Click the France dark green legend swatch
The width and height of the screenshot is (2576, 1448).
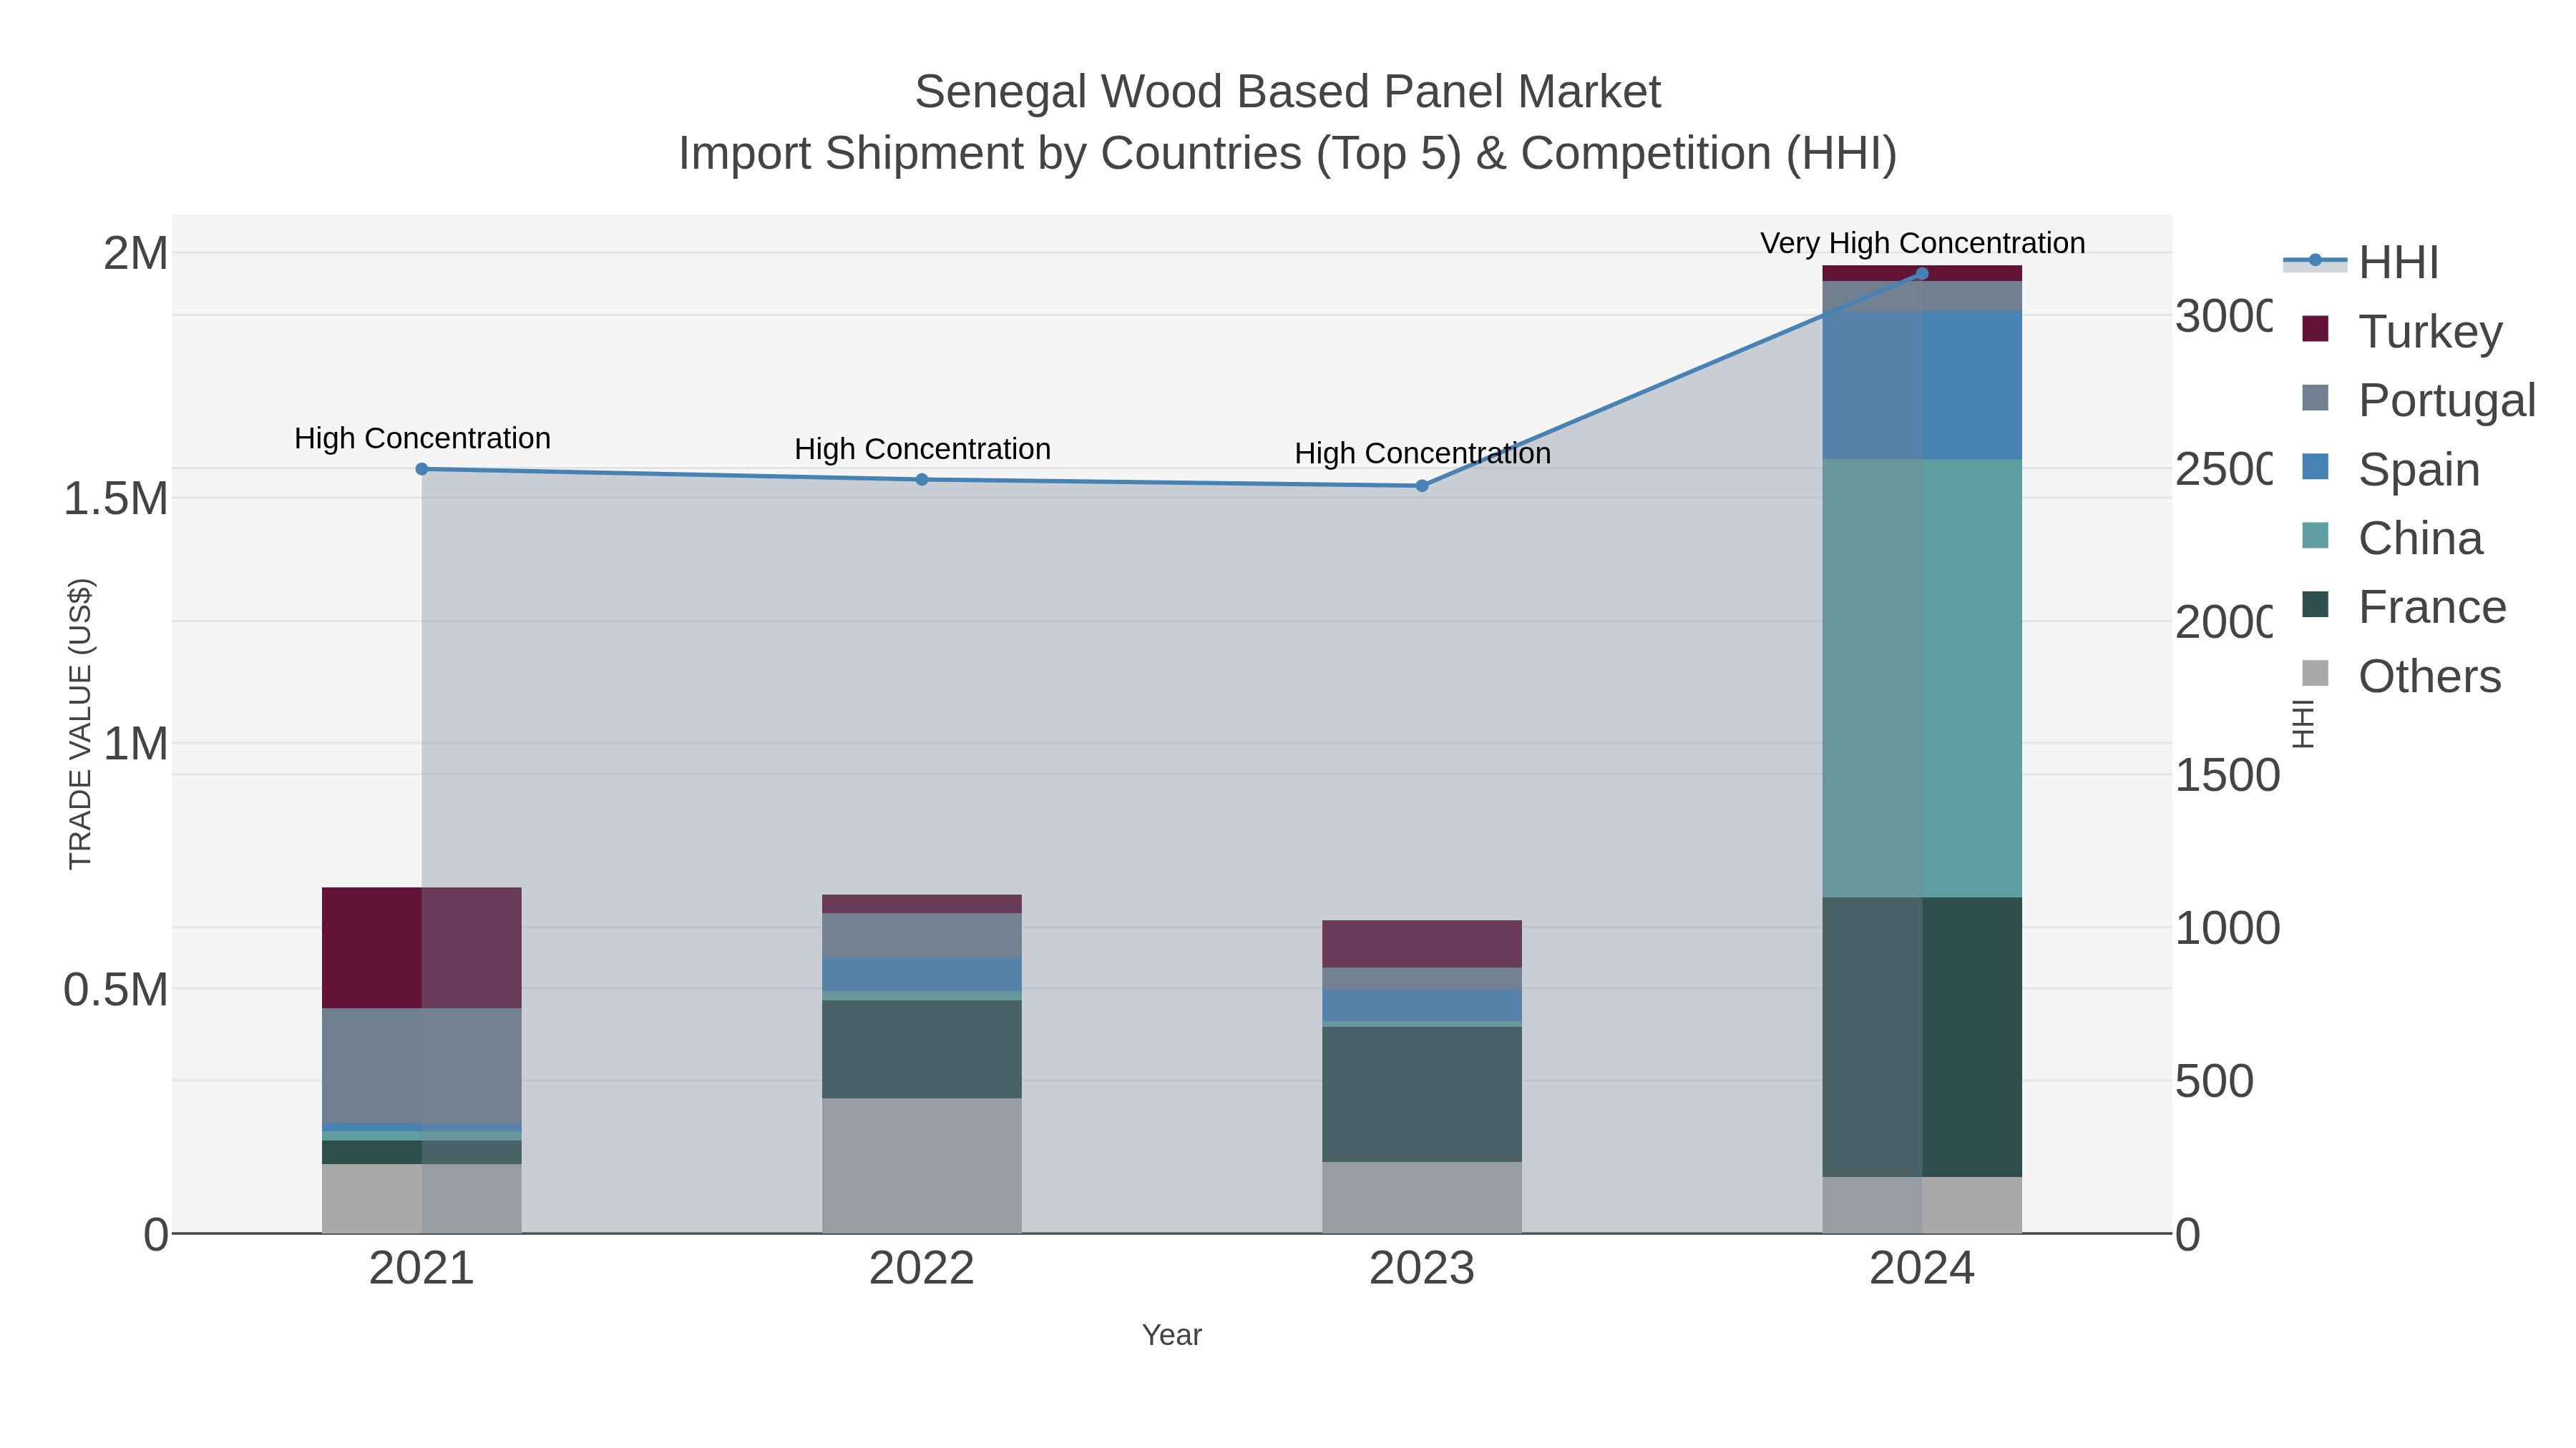(2315, 604)
